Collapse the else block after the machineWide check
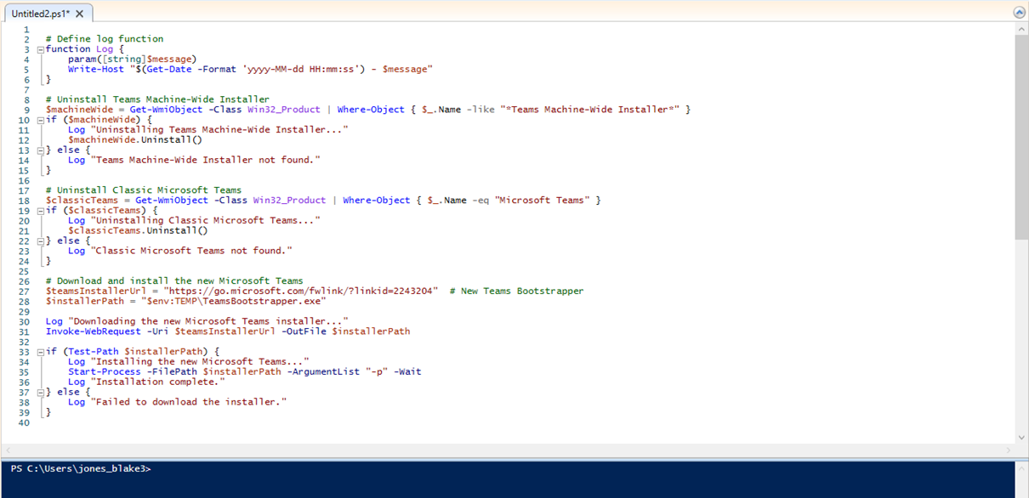1029x498 pixels. pyautogui.click(x=40, y=149)
